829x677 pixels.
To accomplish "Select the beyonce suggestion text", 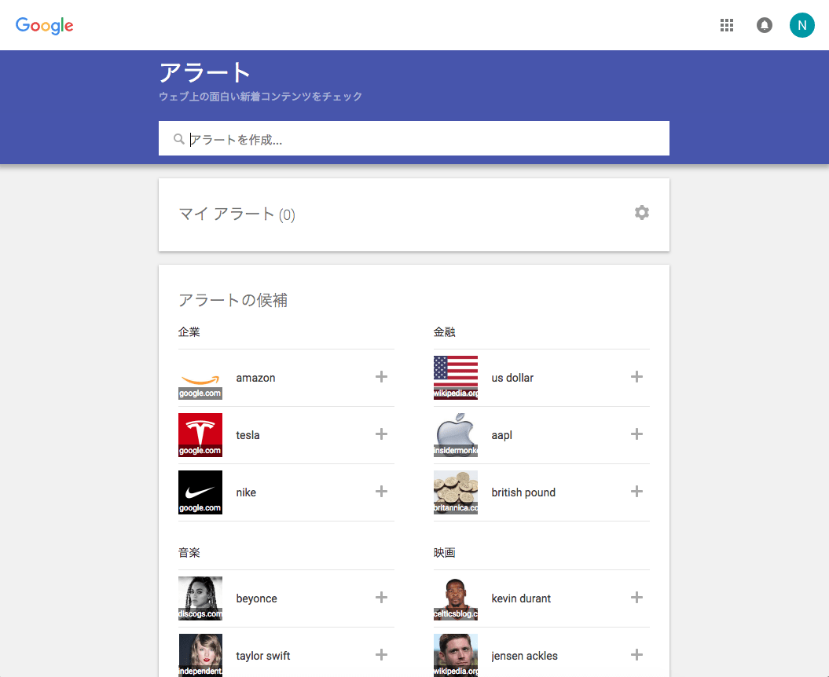I will pos(256,598).
